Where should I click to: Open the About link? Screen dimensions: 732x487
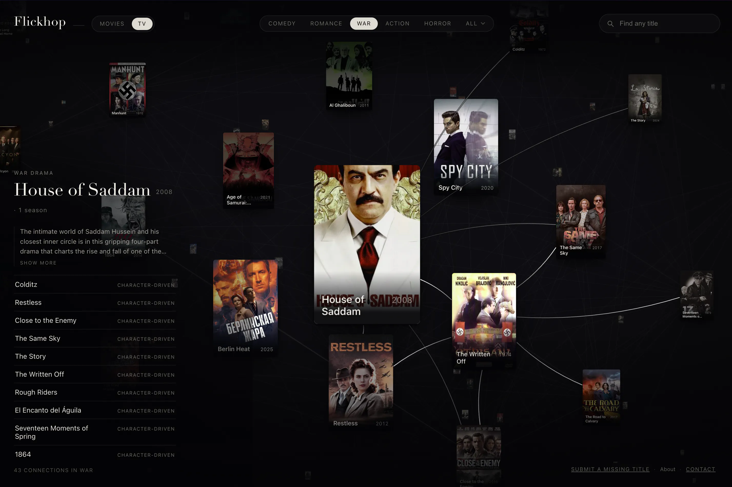coord(667,469)
